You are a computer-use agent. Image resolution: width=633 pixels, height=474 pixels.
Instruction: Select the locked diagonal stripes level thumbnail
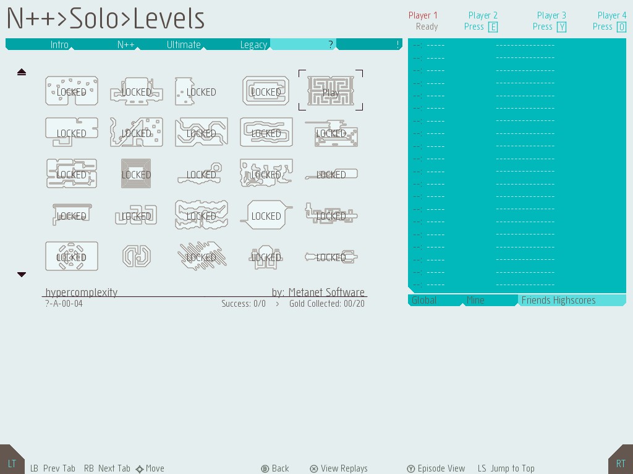click(x=202, y=256)
